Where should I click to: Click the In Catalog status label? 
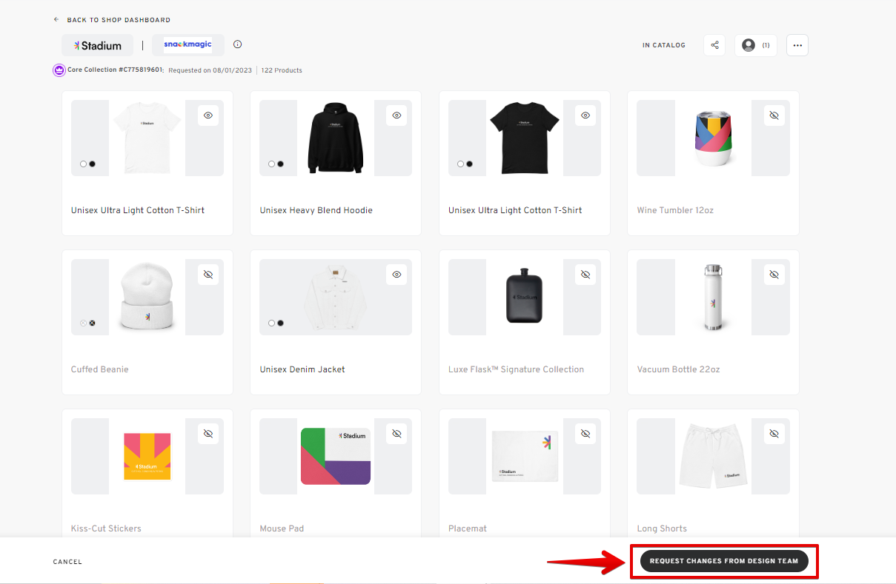pyautogui.click(x=663, y=45)
